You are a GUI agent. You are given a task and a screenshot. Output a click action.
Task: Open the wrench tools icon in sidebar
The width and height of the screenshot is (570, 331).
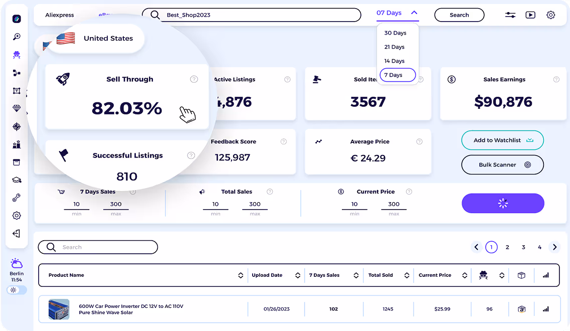pyautogui.click(x=17, y=198)
